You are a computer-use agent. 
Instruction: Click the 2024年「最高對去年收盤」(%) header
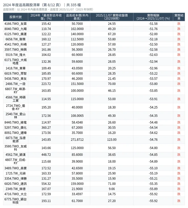click(46, 17)
